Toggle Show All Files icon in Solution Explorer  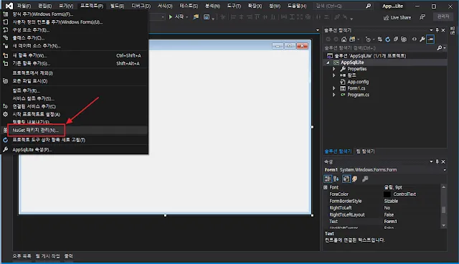click(x=404, y=39)
